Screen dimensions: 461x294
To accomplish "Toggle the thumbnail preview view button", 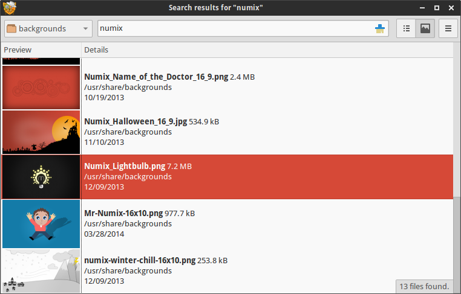I will click(x=425, y=28).
